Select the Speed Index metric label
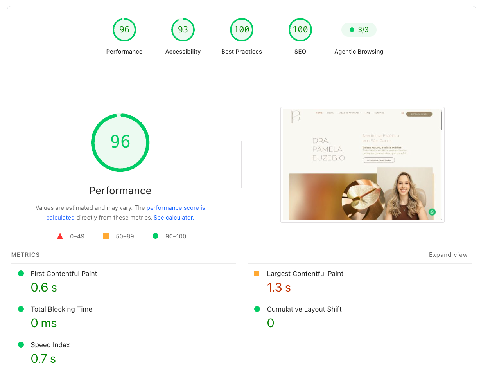 (x=50, y=345)
